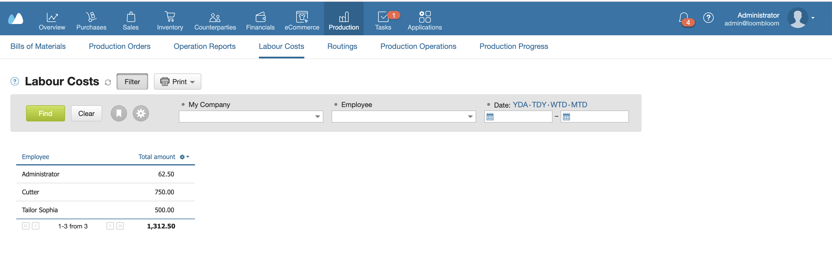This screenshot has height=262, width=832.
Task: Open notifications bell icon
Action: [683, 18]
